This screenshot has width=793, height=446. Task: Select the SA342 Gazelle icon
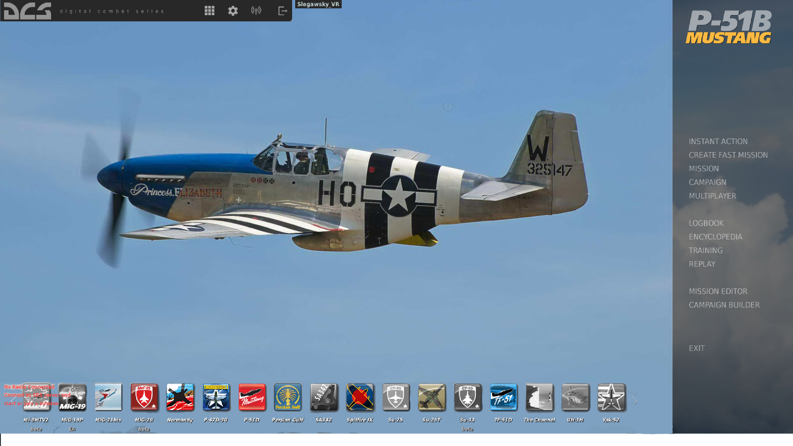pos(324,397)
